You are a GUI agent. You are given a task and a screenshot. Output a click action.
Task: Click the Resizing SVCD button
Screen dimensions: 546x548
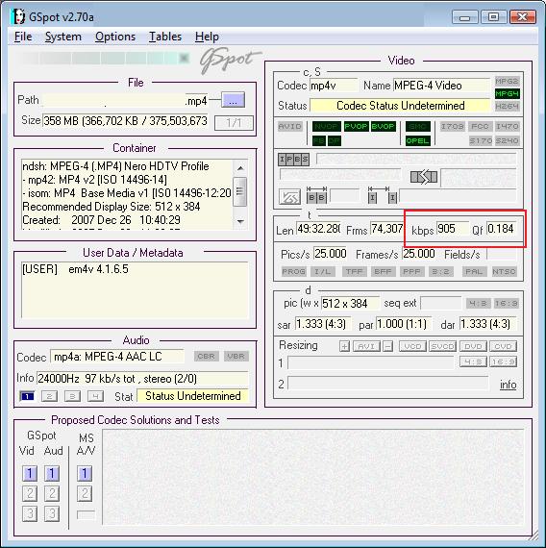[442, 346]
